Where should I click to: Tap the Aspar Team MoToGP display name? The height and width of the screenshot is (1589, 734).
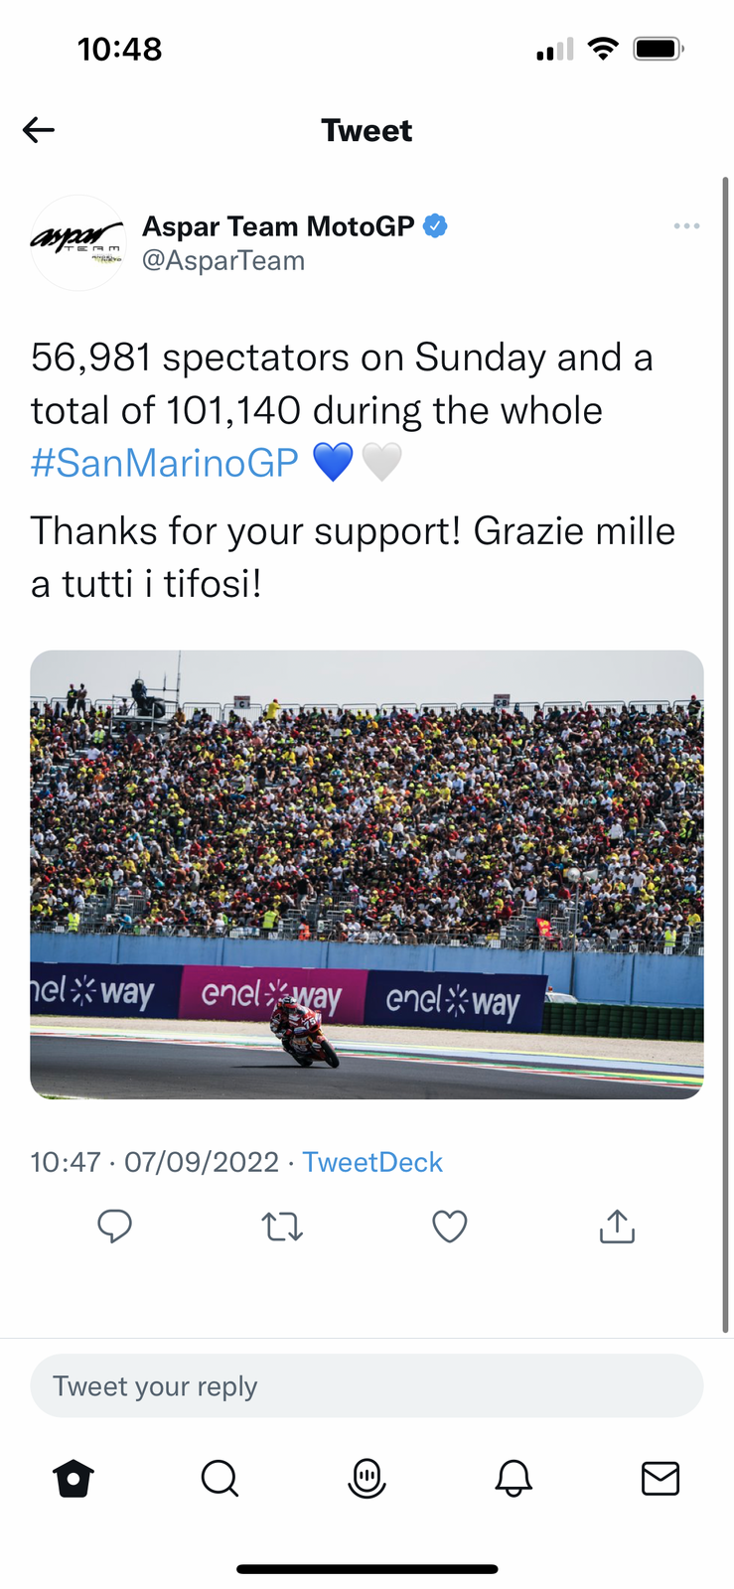point(278,226)
